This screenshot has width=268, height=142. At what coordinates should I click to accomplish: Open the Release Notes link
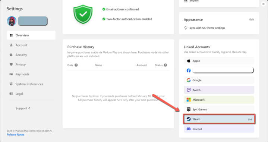click(x=16, y=135)
